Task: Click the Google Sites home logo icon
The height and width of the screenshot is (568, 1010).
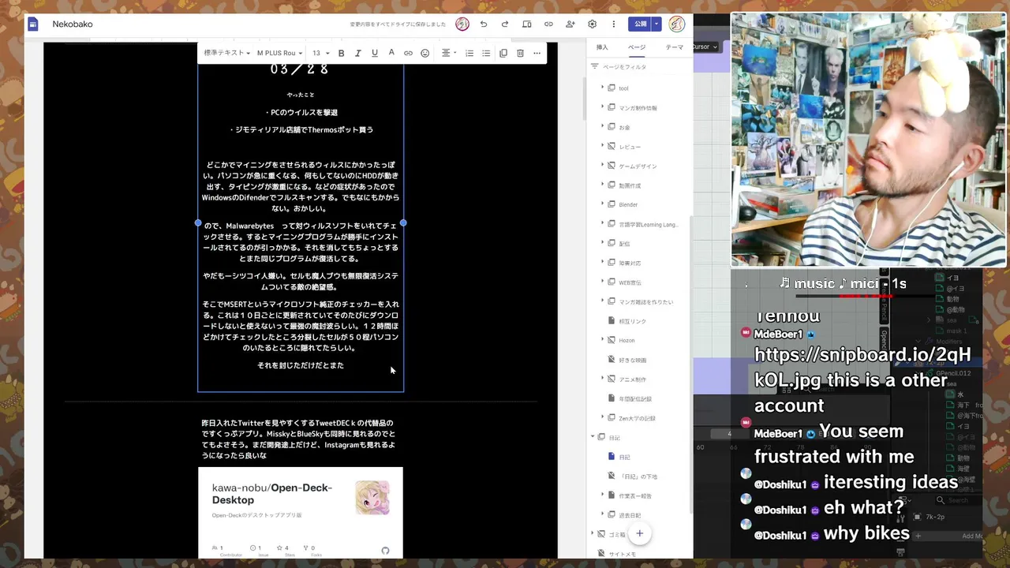Action: point(32,24)
